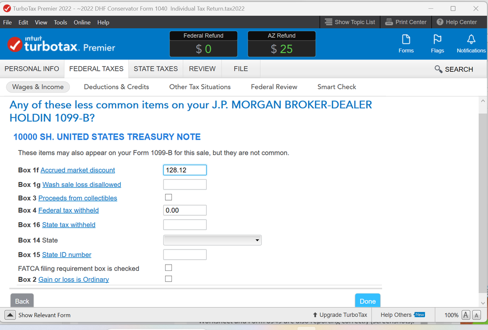488x330 pixels.
Task: Open the Tools menu
Action: pyautogui.click(x=61, y=22)
